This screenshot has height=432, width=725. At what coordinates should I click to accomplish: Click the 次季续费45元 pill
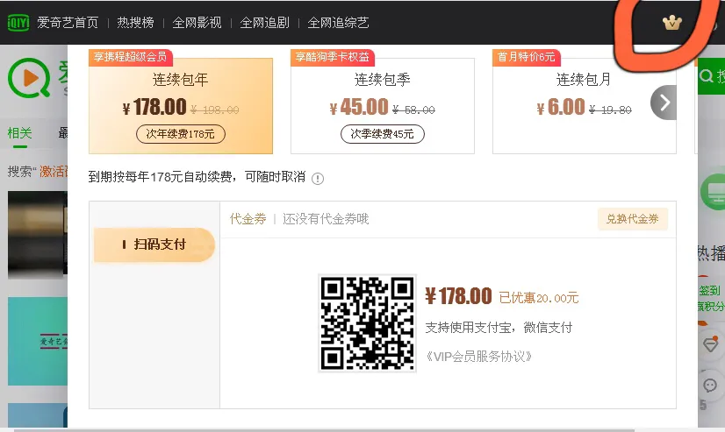pyautogui.click(x=383, y=134)
